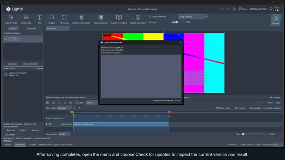Open the Import media tool
This screenshot has height=160, width=285.
[11, 20]
